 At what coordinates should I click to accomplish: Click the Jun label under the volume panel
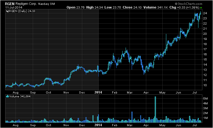(178, 125)
